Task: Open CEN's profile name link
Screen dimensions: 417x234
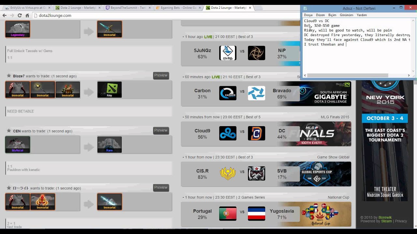Action: [17, 131]
